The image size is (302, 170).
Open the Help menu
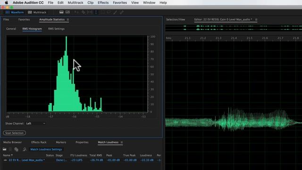point(163,2)
